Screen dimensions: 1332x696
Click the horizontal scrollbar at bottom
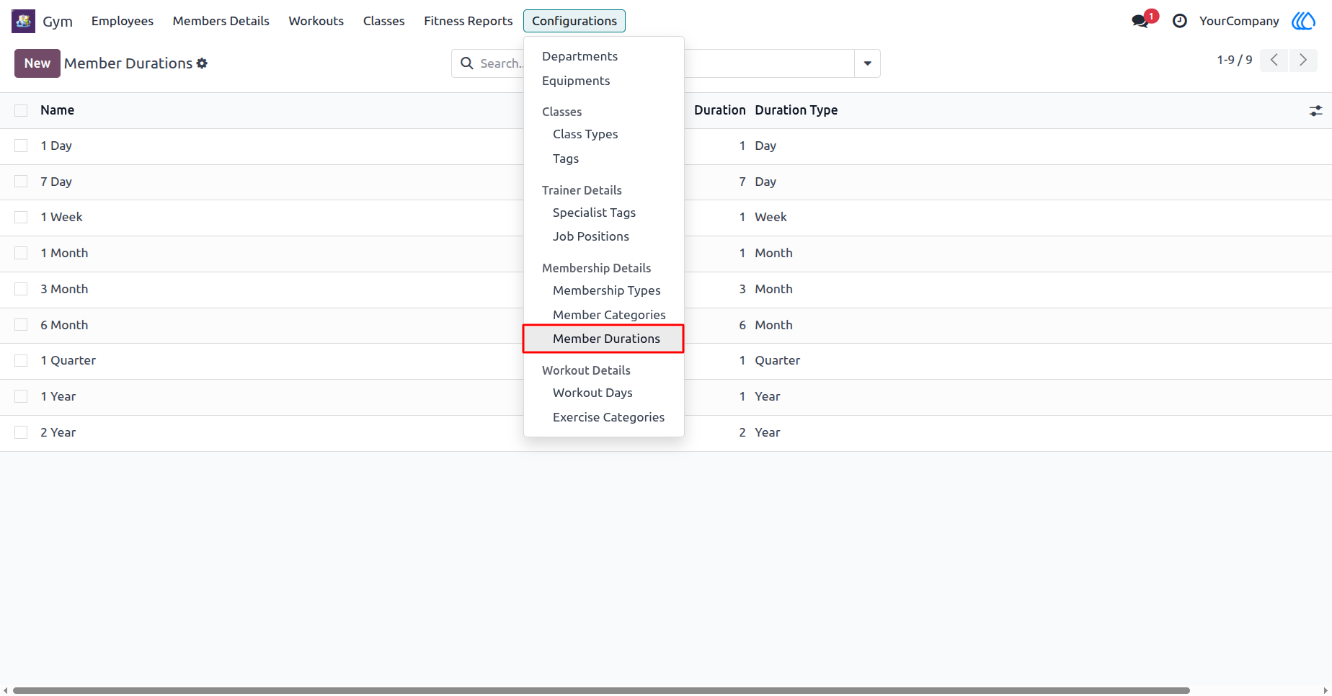point(601,690)
